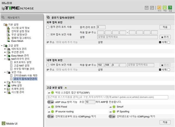Image resolution: width=175 pixels, height=127 pixels.
Task: Click the 추가 button for external IP
Action: [165, 37]
